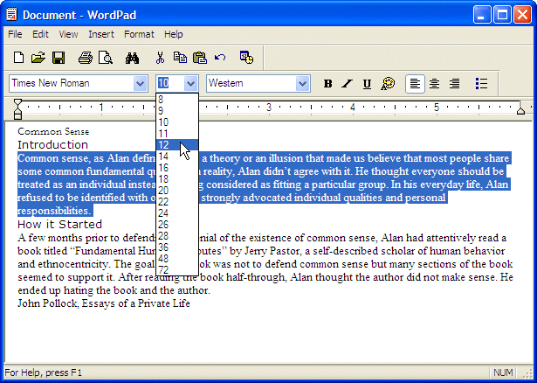
Task: Click 'John Pollock, Essays of a Private Life'
Action: point(104,303)
